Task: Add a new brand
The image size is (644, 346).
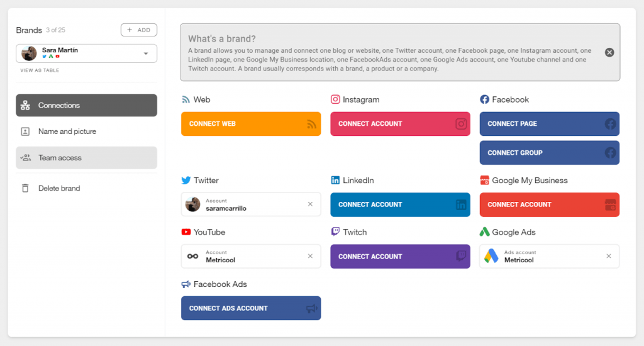Action: [139, 30]
